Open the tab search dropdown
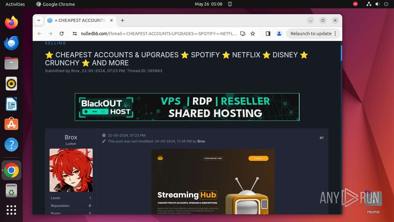 (x=39, y=20)
